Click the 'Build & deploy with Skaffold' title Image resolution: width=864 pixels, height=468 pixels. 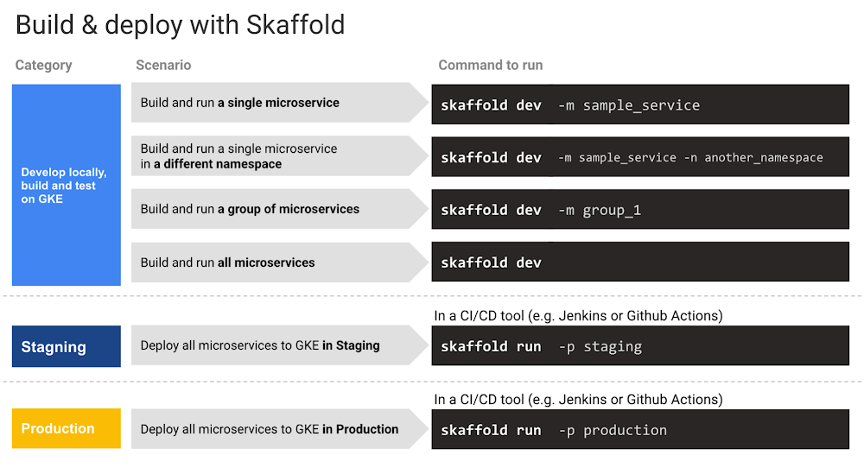(x=180, y=24)
